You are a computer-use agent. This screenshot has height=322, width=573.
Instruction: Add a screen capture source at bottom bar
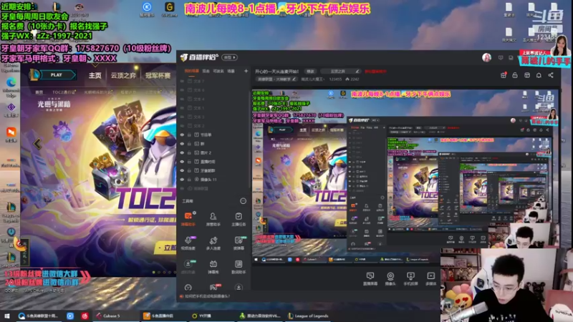(x=370, y=278)
